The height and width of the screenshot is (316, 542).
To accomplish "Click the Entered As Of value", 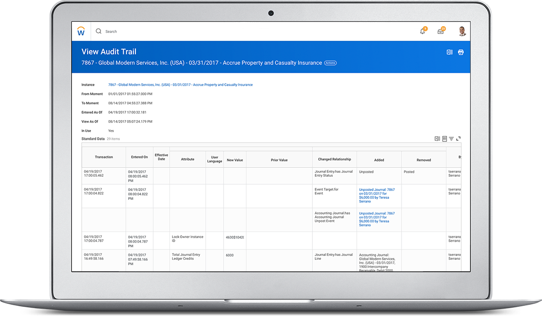I will click(x=127, y=112).
